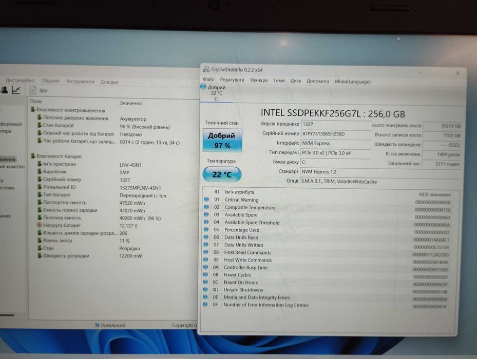Click the Рівень зносу row icon

coord(39,240)
